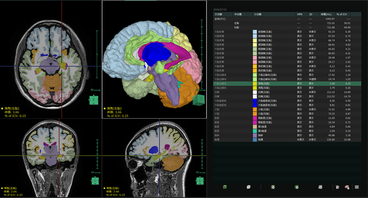Click the 海馬(左脳) label in the 3D view

[114, 108]
